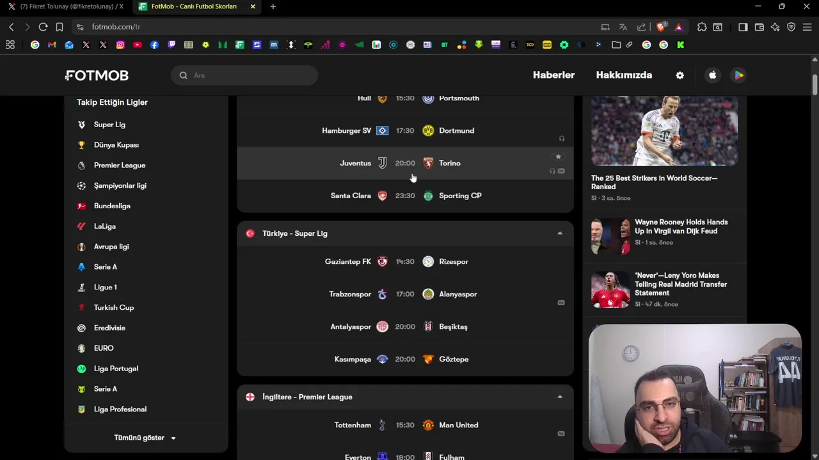
Task: Open the browser hamburger menu
Action: click(807, 27)
